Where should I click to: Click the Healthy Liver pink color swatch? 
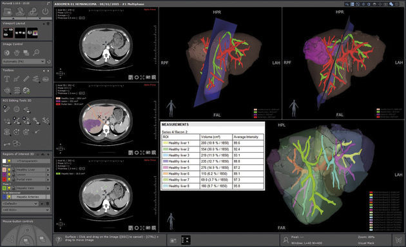tap(4, 170)
